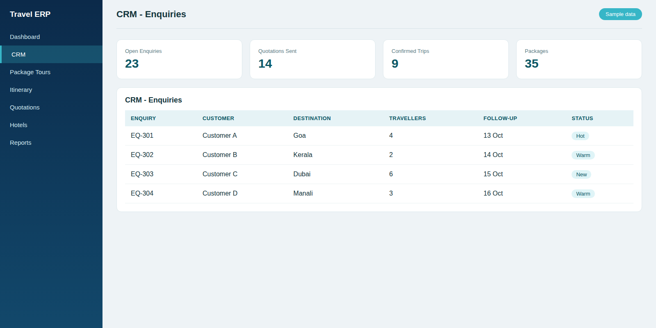Click the Warm badge for EQ-304

[x=583, y=194]
